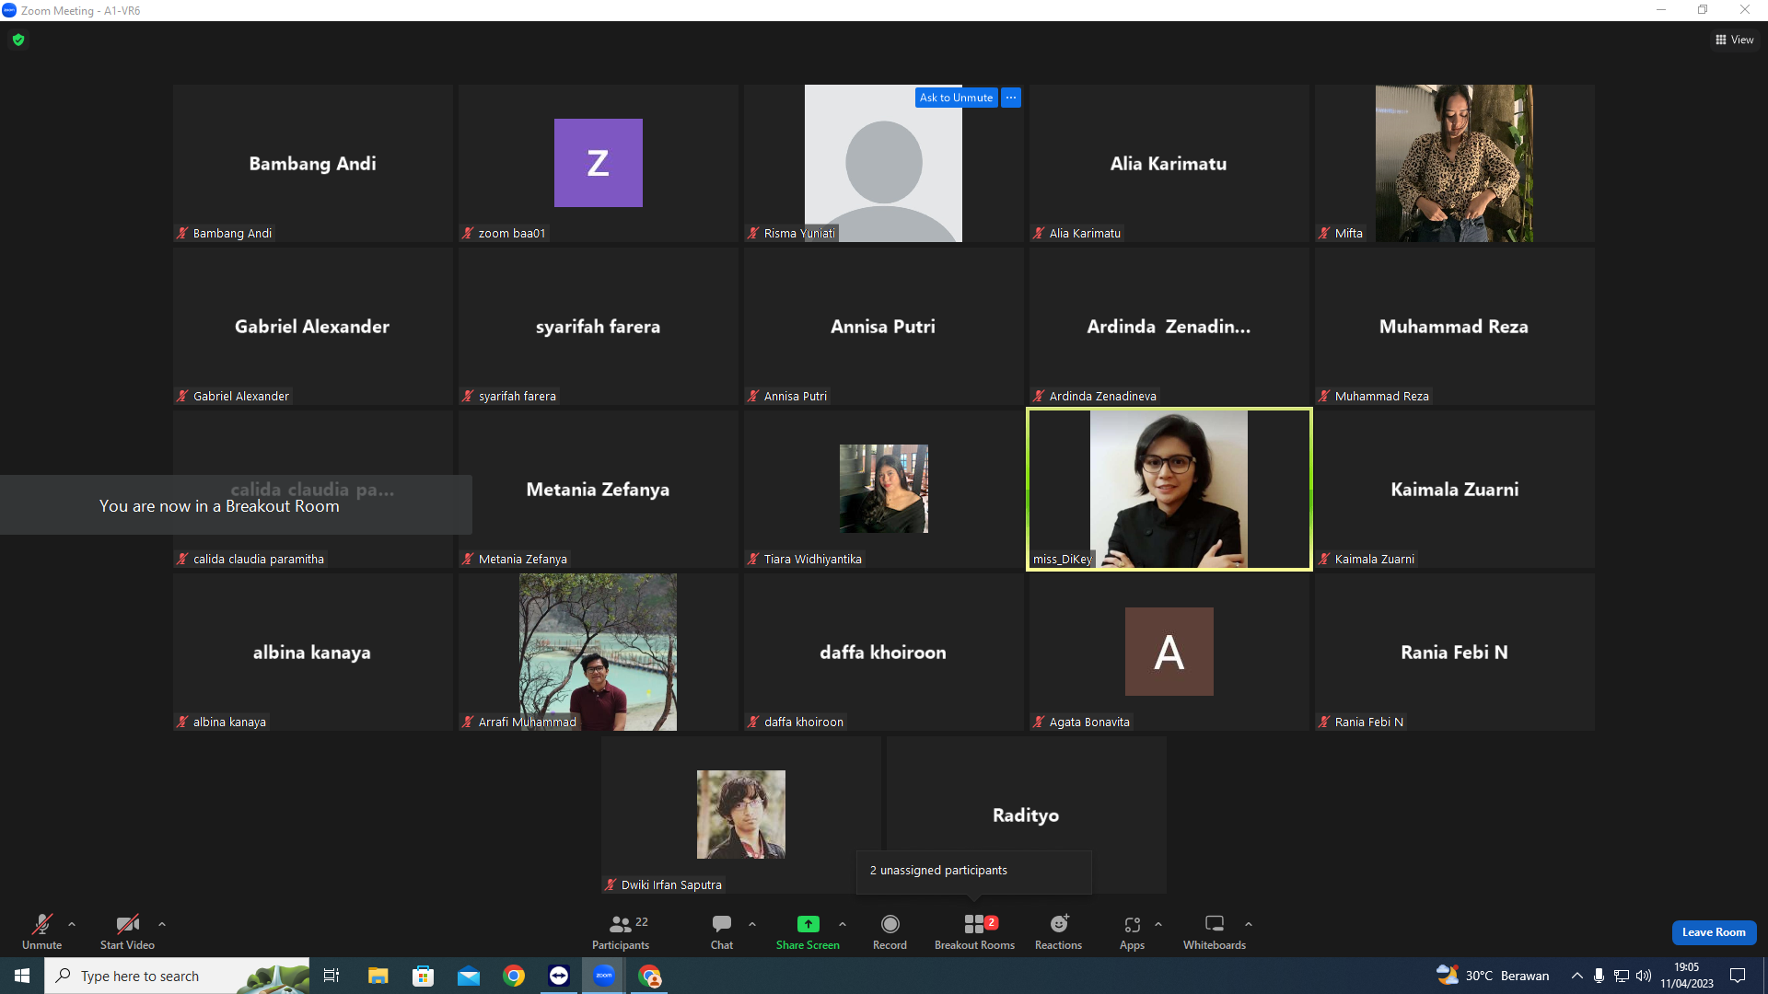Click the Metania Zefanya tile name
This screenshot has height=994, width=1768.
(598, 490)
